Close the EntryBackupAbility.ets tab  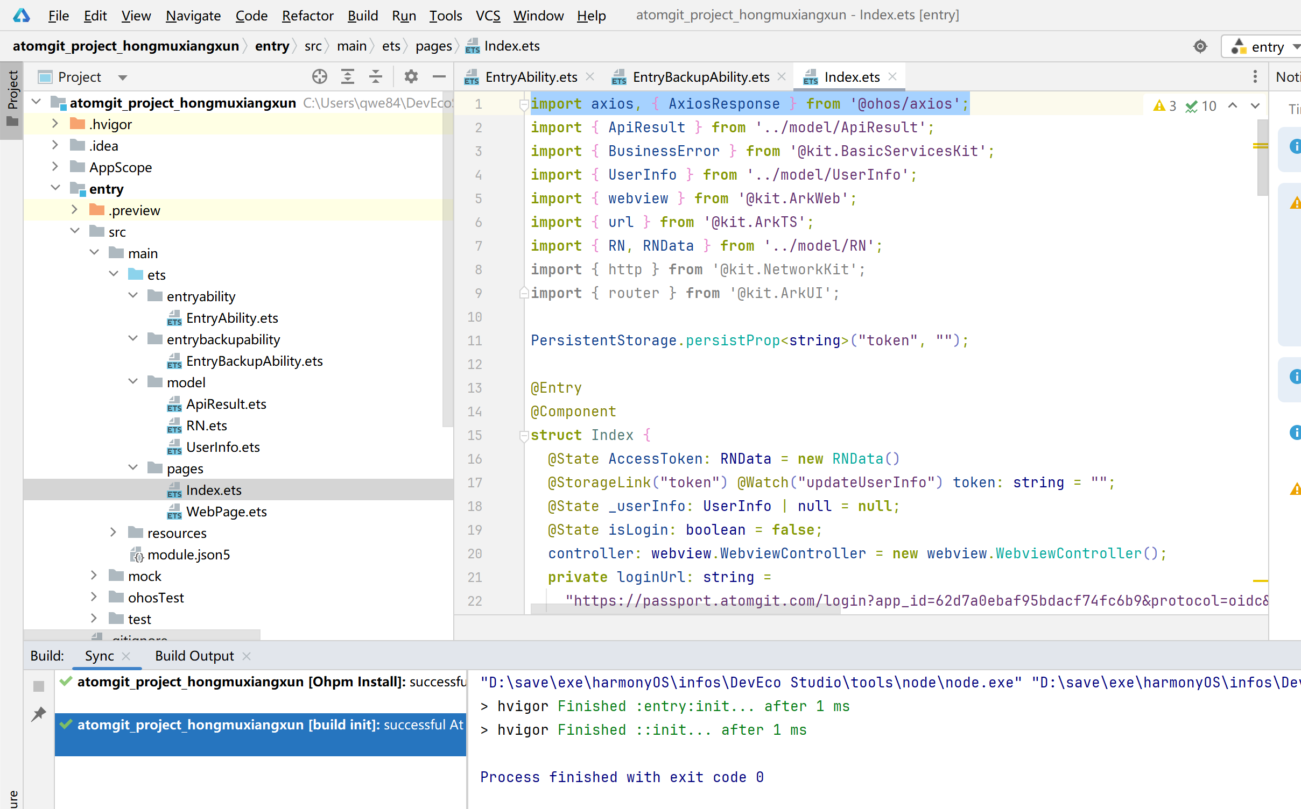coord(782,76)
